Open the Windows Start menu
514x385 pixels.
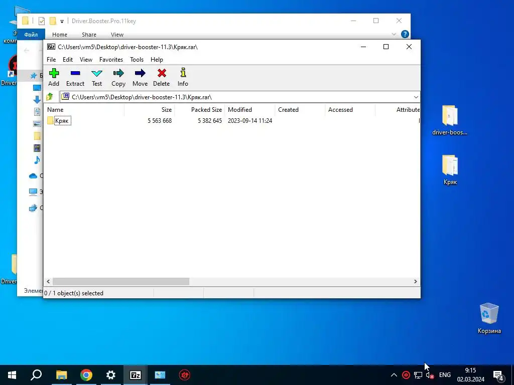pyautogui.click(x=12, y=375)
